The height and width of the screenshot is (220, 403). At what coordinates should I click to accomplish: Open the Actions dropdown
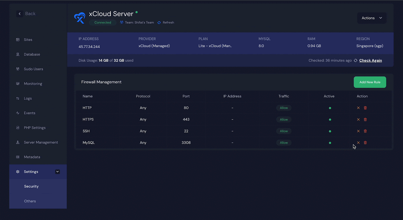click(x=372, y=18)
